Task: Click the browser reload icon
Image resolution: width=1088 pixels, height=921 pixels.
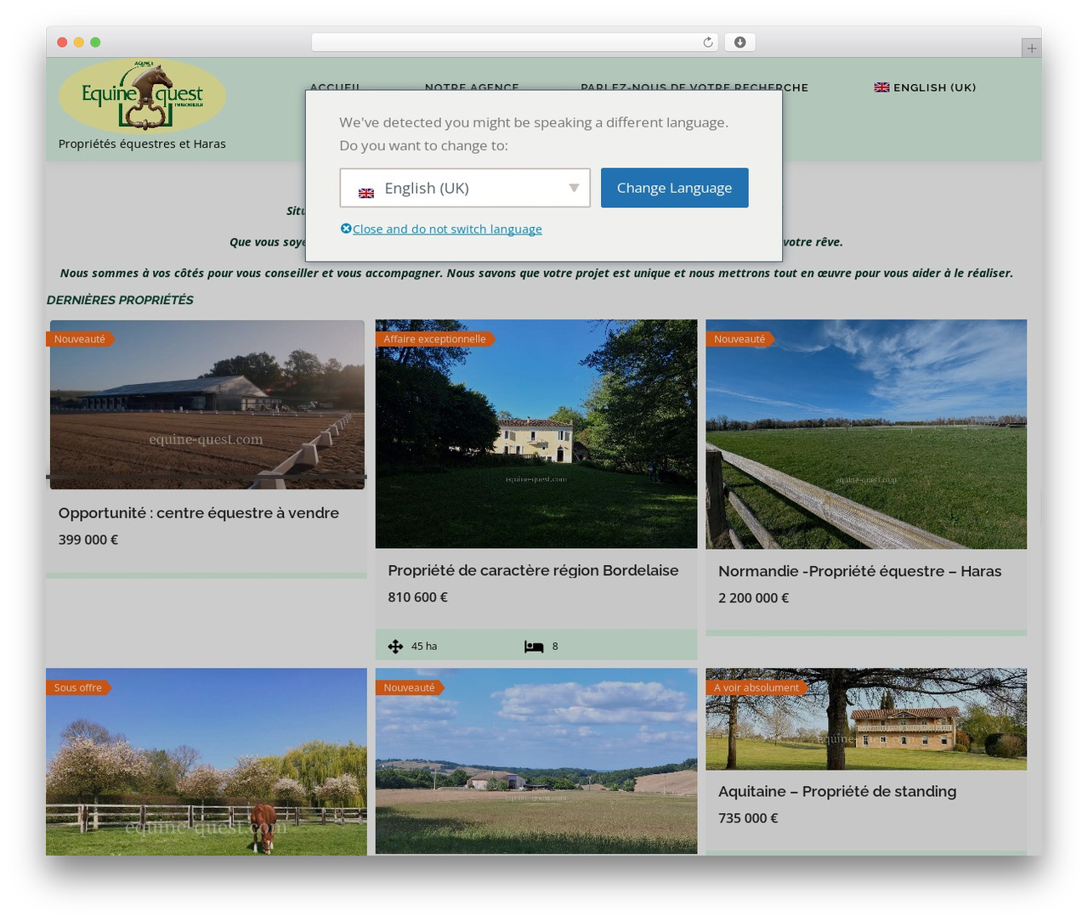Action: coord(707,42)
